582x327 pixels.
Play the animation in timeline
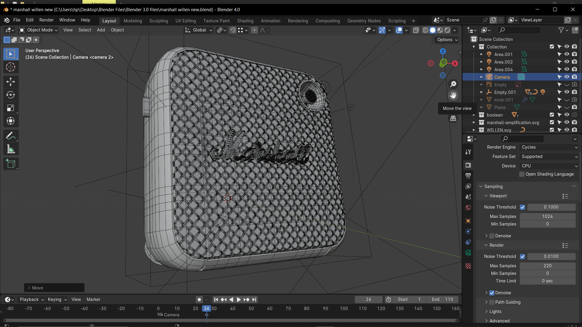point(239,299)
